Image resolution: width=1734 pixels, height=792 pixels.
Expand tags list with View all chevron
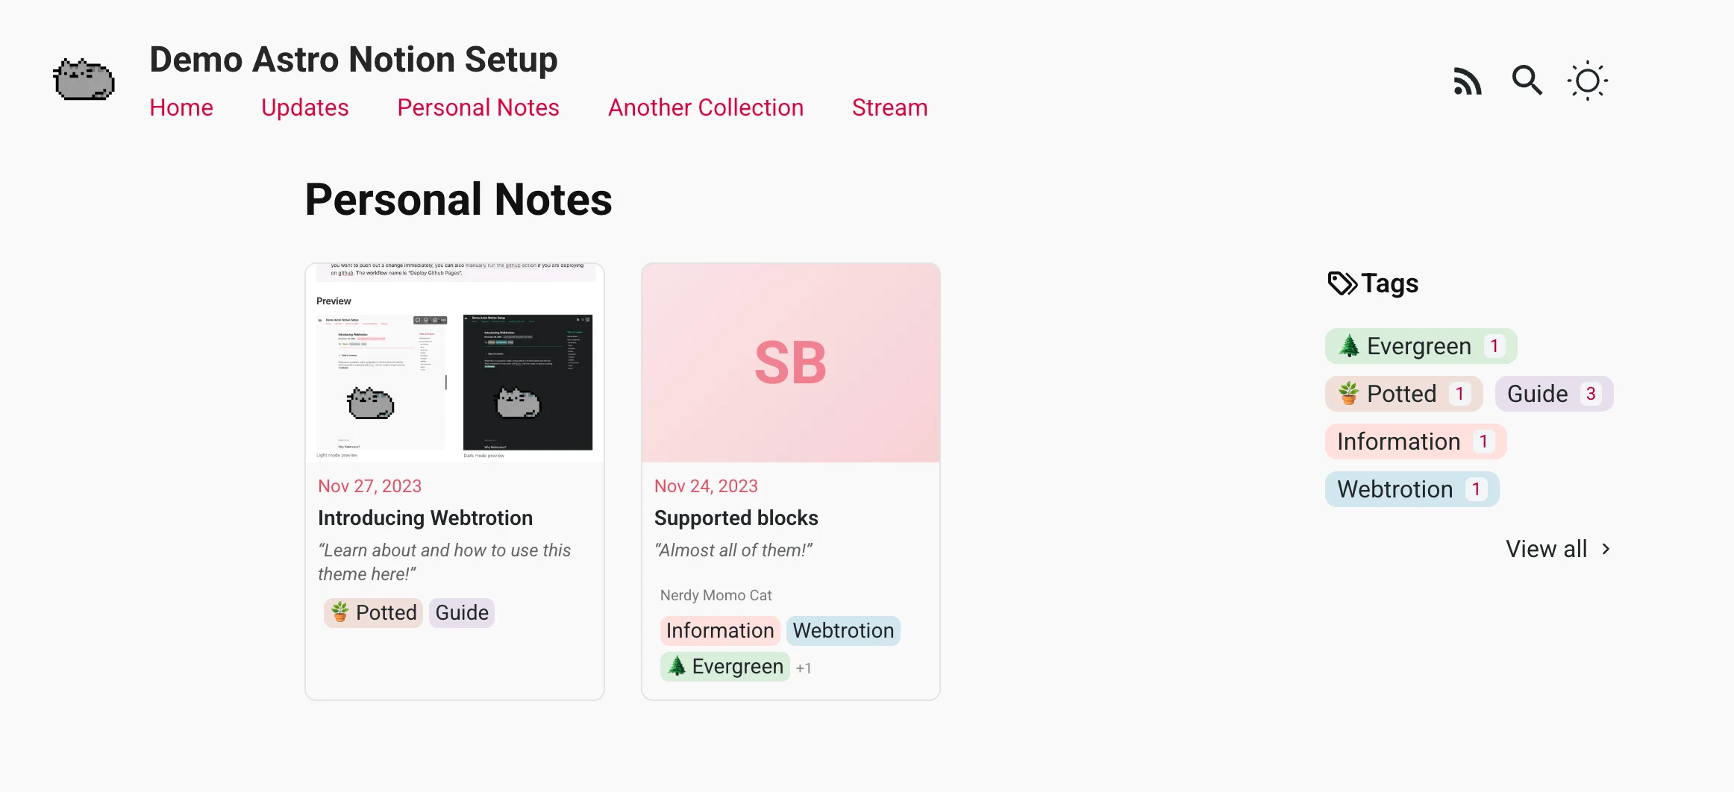pos(1605,550)
